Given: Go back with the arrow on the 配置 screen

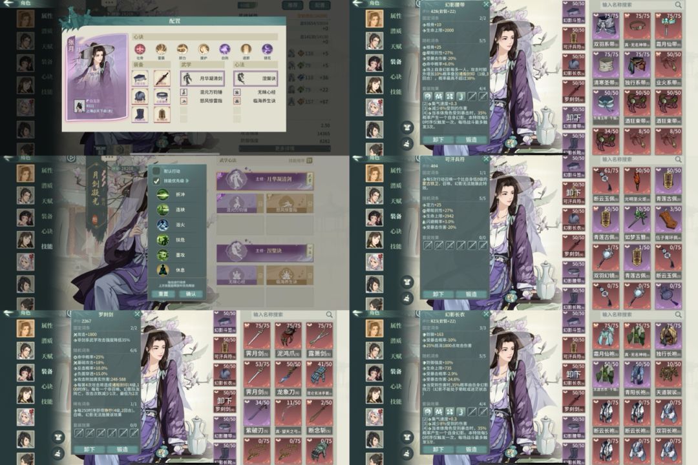Looking at the screenshot, I should 8,3.
